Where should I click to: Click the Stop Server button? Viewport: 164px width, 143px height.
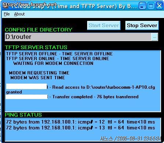142,25
